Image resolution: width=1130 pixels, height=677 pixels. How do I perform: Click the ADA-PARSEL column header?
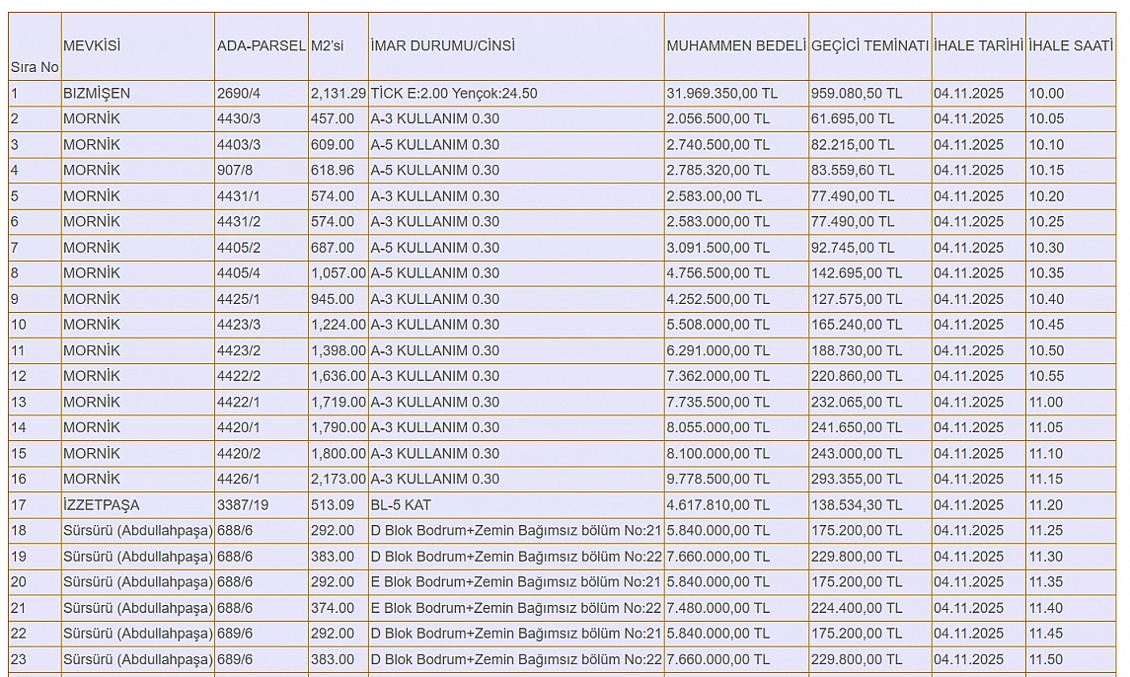click(261, 45)
